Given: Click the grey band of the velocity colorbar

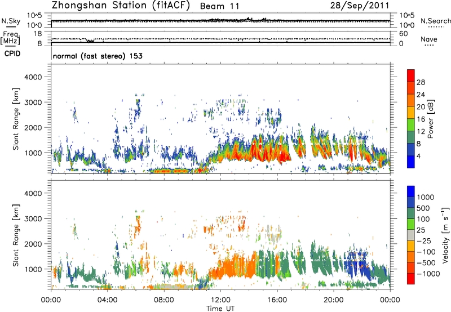Looking at the screenshot, I should pos(411,235).
